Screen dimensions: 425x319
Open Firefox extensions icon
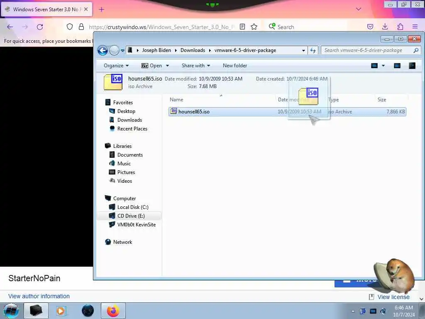(x=400, y=27)
